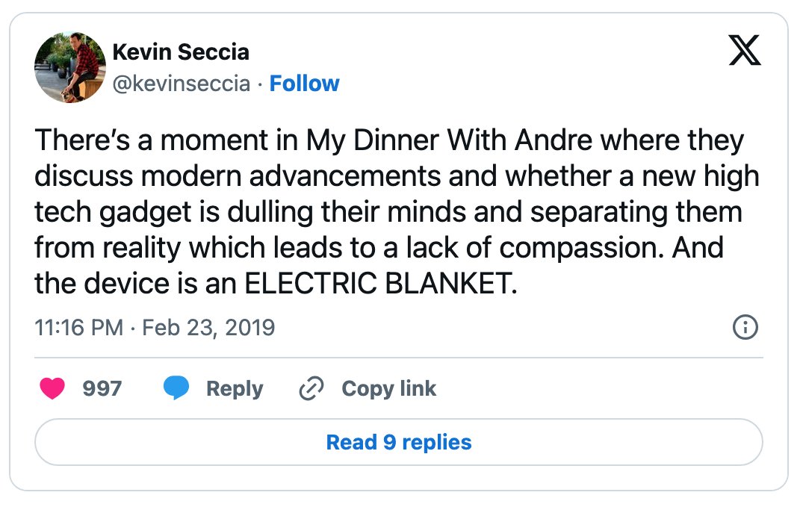Visit the @kevinseccia handle link

pyautogui.click(x=182, y=83)
